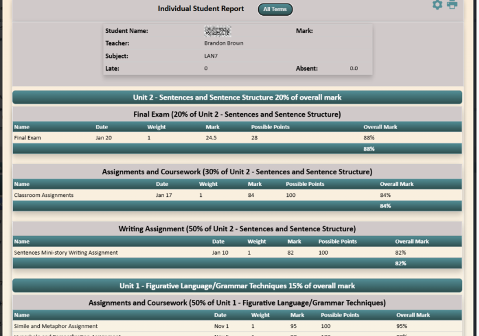Click the 88% overall mark in Final Exam row

[369, 138]
